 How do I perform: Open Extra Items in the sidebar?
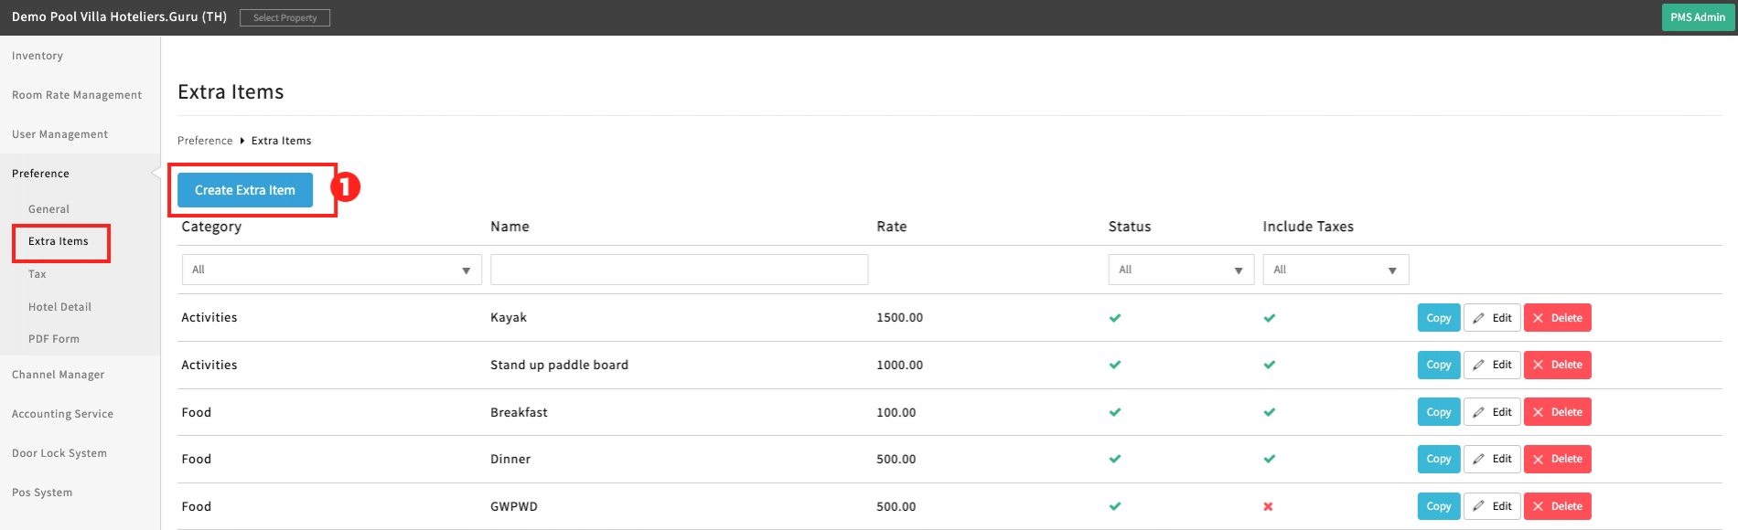pyautogui.click(x=59, y=241)
